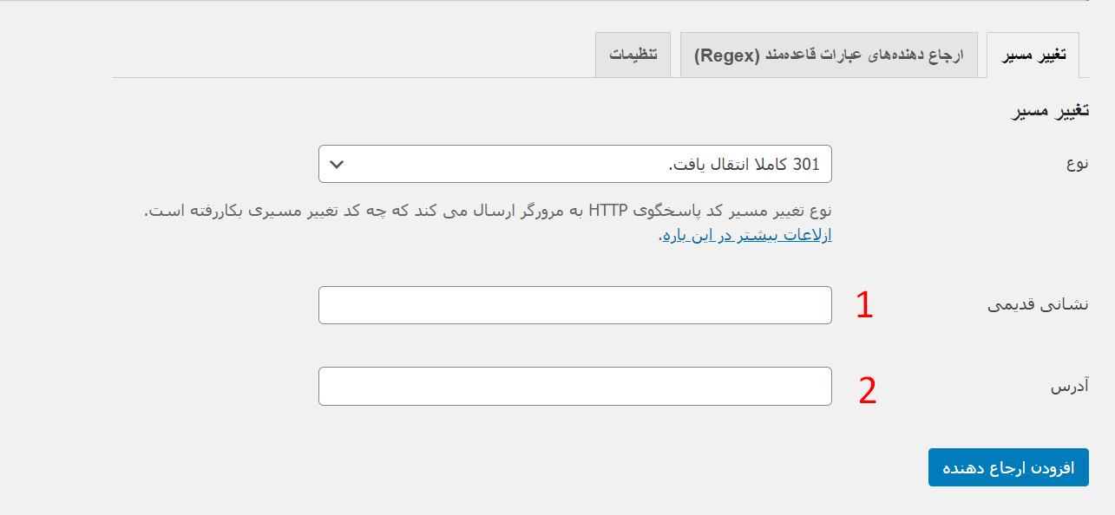Click inside the نشانی قدیمی field
Viewport: 1115px width, 515px height.
(x=575, y=305)
